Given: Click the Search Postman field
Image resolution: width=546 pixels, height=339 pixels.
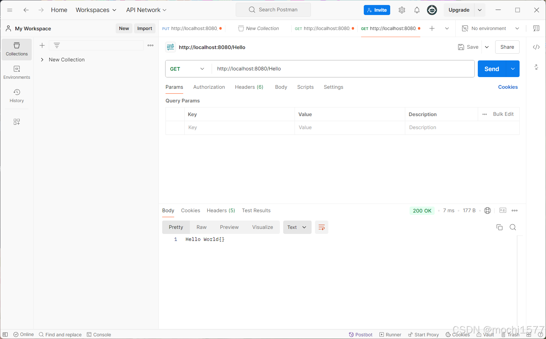Looking at the screenshot, I should coord(273,10).
